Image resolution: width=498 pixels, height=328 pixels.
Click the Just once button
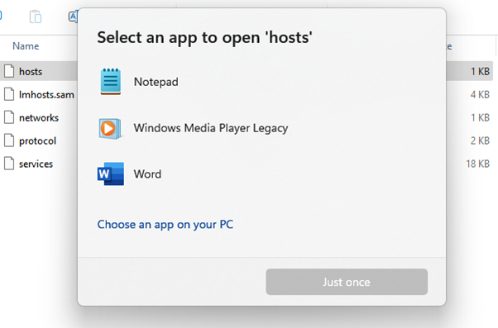347,282
